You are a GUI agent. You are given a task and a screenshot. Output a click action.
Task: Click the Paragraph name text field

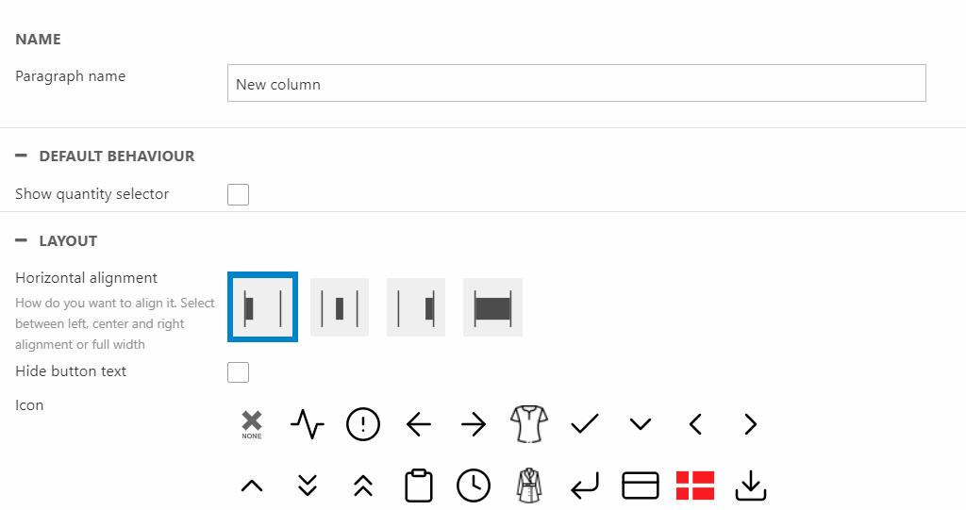pos(576,83)
